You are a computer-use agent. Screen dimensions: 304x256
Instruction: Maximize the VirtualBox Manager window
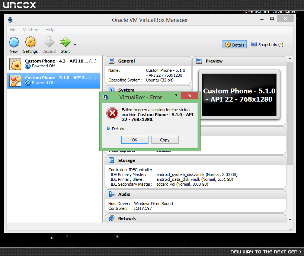click(x=272, y=19)
